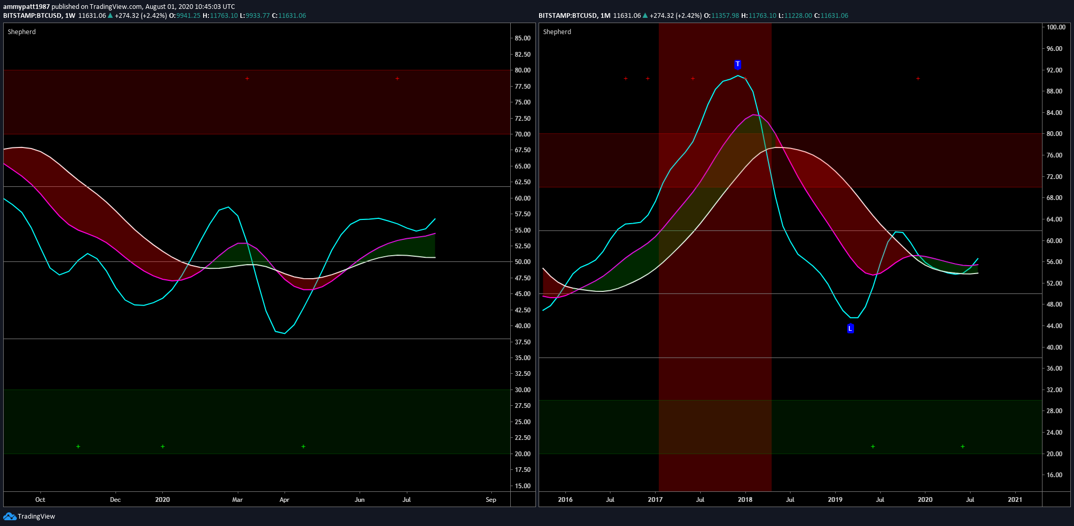Image resolution: width=1074 pixels, height=526 pixels.
Task: Click the 76.00 level on monthly price scale
Action: coord(1055,155)
